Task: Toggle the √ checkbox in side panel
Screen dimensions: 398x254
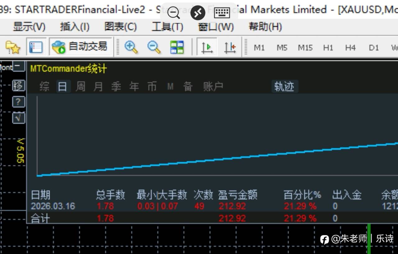Action: click(x=19, y=118)
